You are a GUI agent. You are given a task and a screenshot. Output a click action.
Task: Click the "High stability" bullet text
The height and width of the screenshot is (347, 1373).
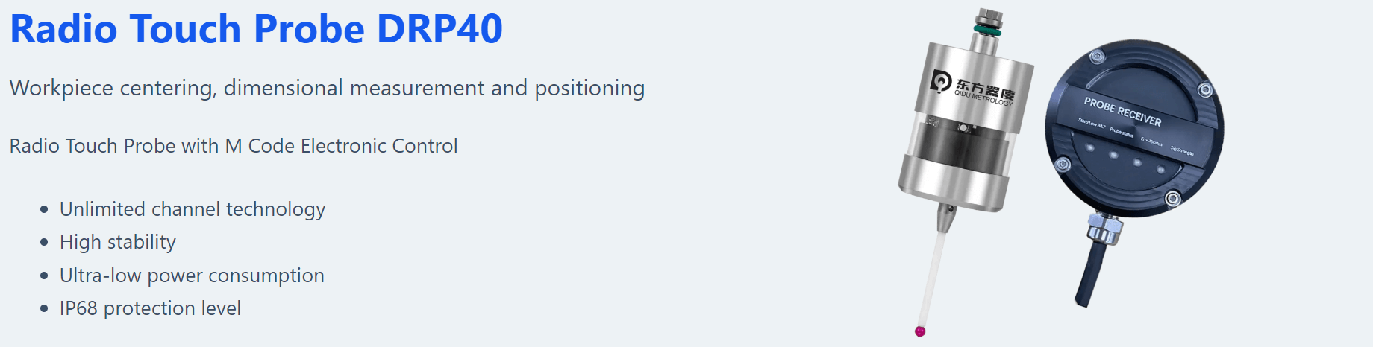point(118,242)
